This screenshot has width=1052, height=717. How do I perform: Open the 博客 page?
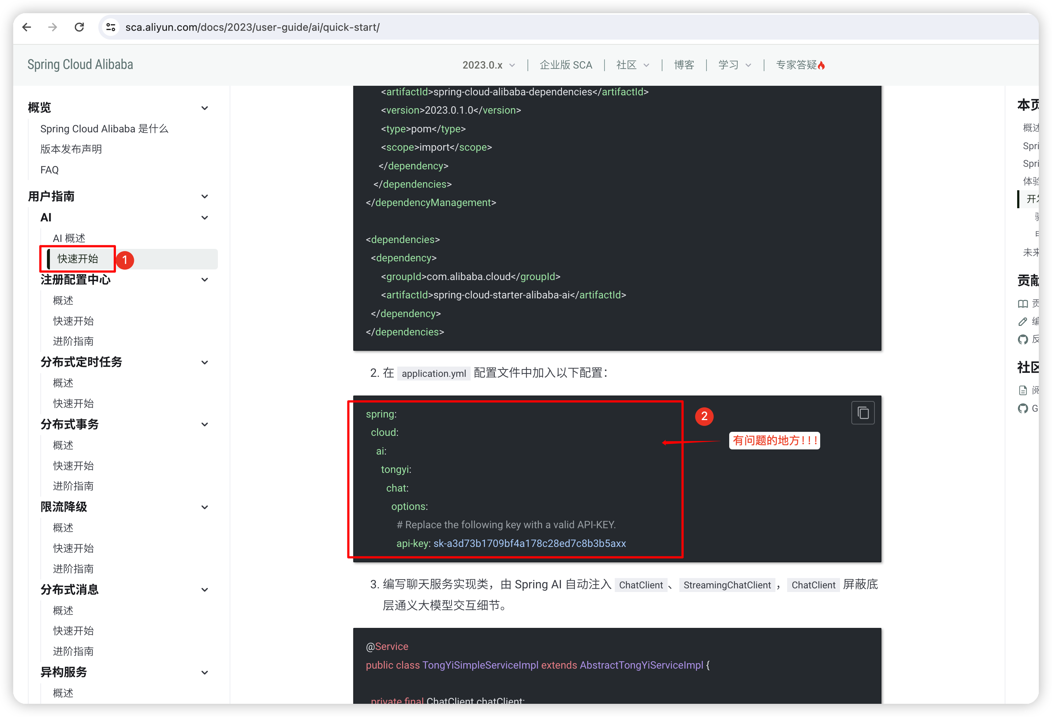[x=683, y=65]
